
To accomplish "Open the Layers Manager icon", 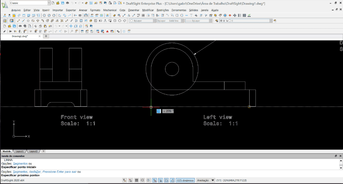I will [216, 21].
